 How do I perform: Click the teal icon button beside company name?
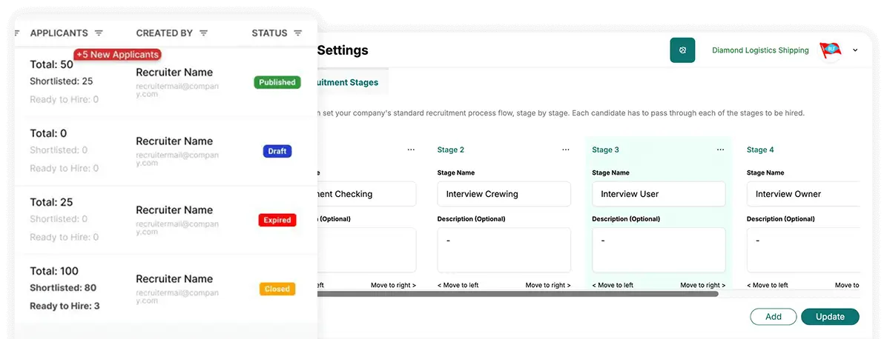(682, 50)
